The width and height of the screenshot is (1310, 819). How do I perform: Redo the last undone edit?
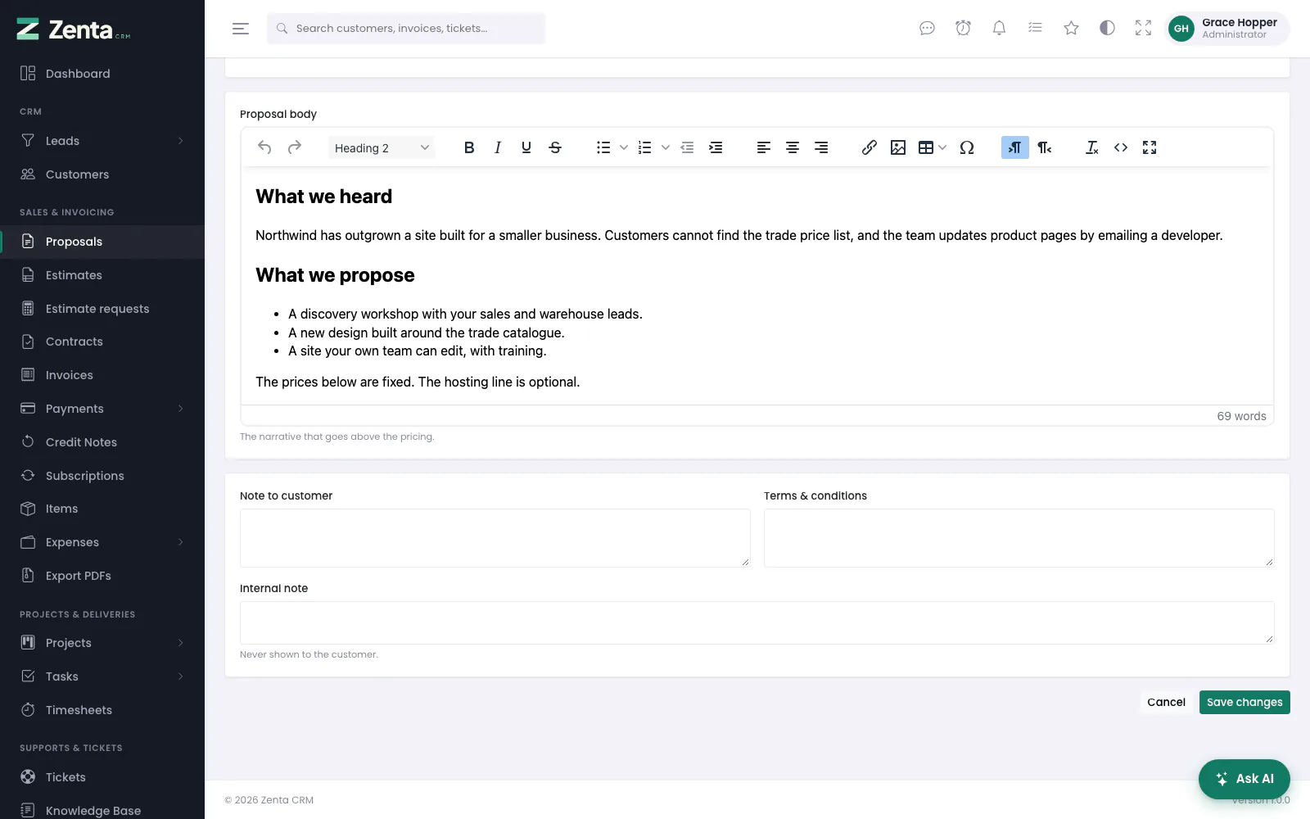(295, 147)
